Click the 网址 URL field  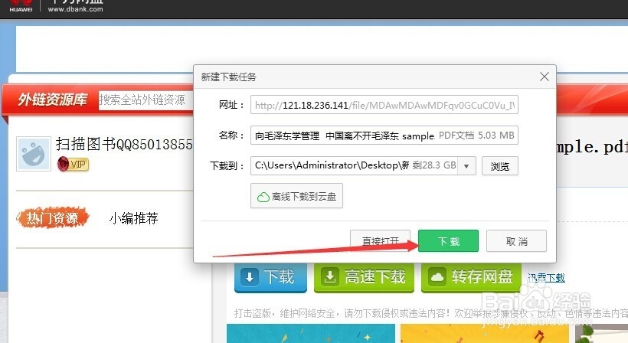[384, 105]
